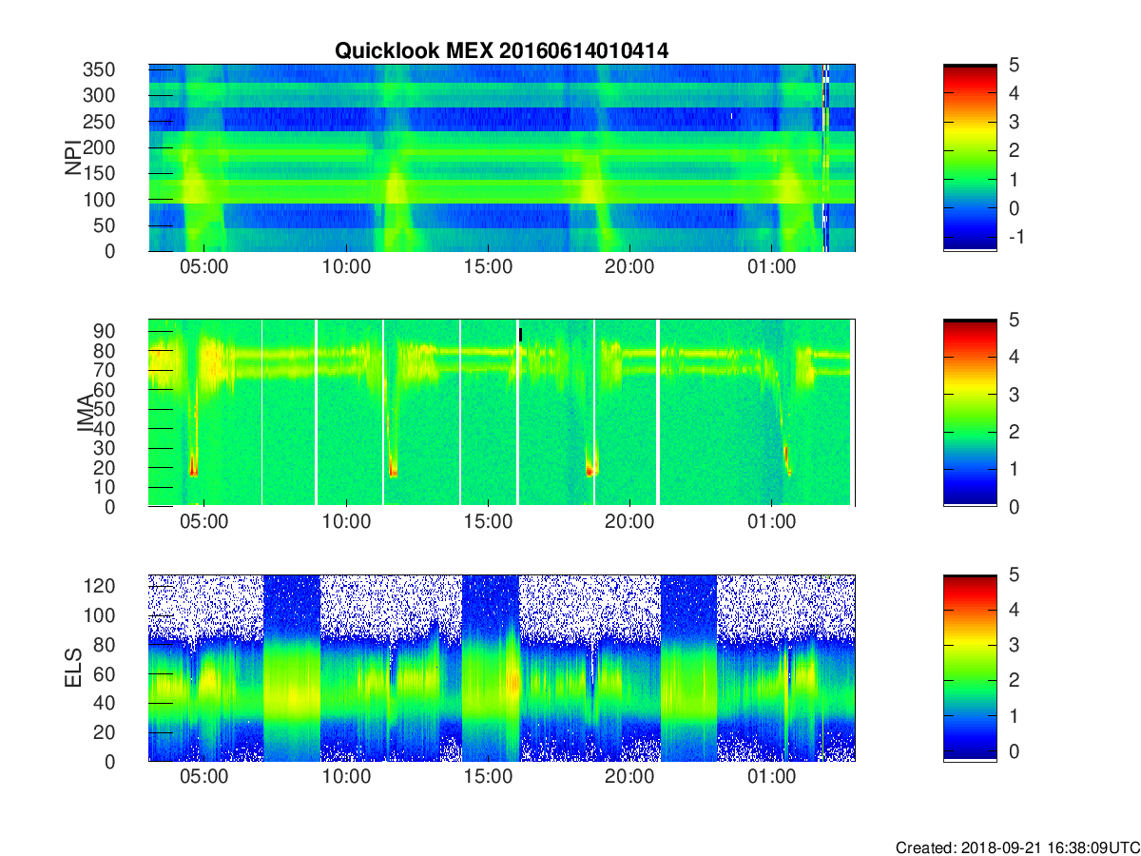This screenshot has height=856, width=1141.
Task: Select the 0 value on IMA colorbar
Action: (1014, 506)
